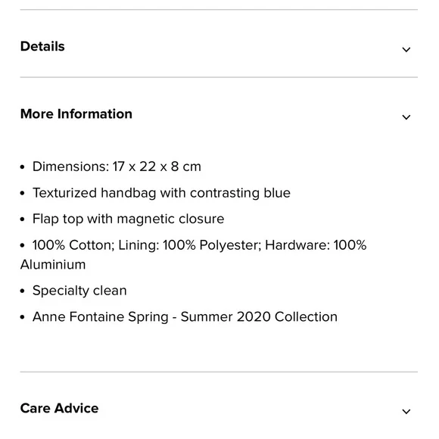
Task: Open the Details accordion heading
Action: click(42, 46)
